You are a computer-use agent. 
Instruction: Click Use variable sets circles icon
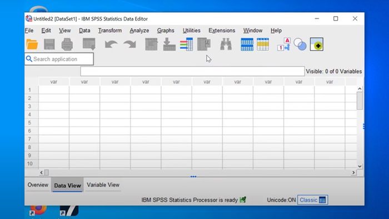[x=300, y=44]
